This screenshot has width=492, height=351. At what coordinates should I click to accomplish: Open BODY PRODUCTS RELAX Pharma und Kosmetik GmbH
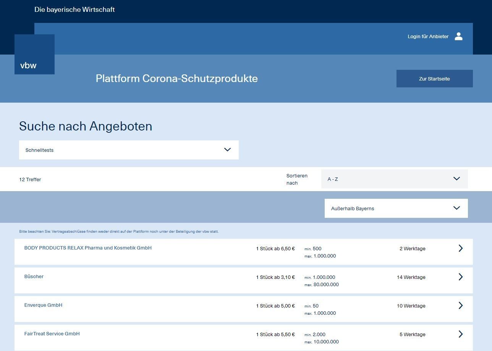[88, 248]
